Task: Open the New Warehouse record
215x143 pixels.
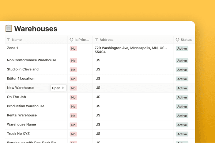Action: pos(59,88)
